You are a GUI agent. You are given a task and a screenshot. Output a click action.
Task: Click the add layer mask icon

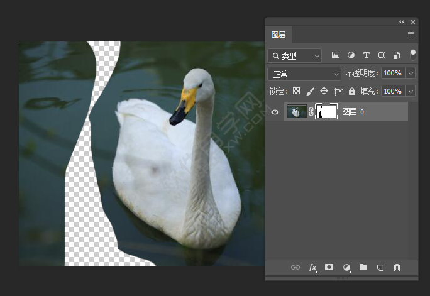pos(329,268)
